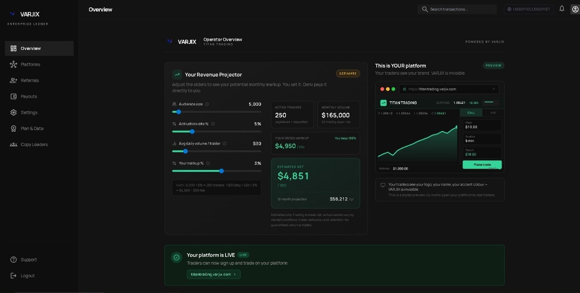
Task: Click the account ID chip in the header
Action: pyautogui.click(x=528, y=9)
